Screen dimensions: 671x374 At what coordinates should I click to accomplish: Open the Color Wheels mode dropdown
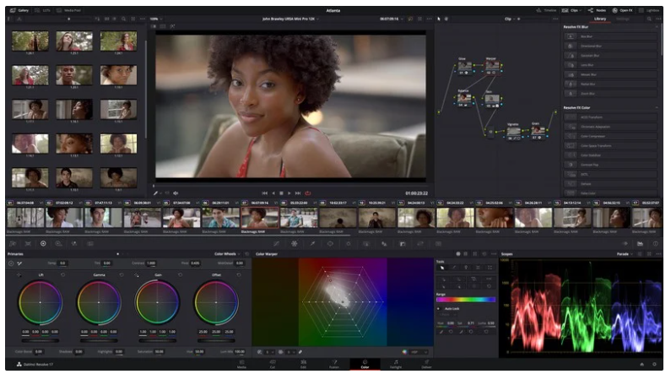tap(227, 254)
